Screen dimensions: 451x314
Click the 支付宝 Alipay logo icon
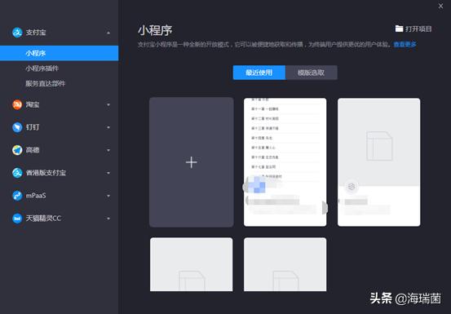click(17, 33)
